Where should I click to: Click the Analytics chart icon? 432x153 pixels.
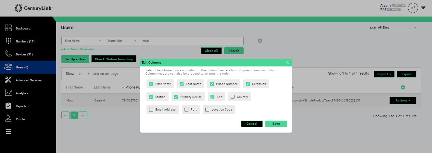(x=8, y=93)
